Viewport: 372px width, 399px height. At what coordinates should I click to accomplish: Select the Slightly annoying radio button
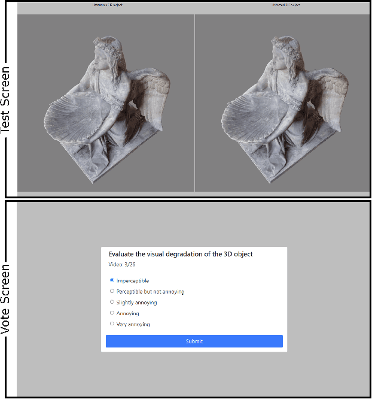click(x=112, y=303)
